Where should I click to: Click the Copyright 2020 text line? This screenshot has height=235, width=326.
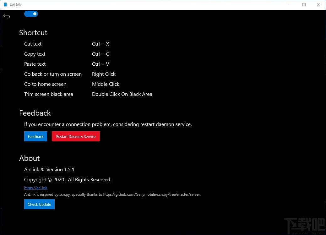68,180
